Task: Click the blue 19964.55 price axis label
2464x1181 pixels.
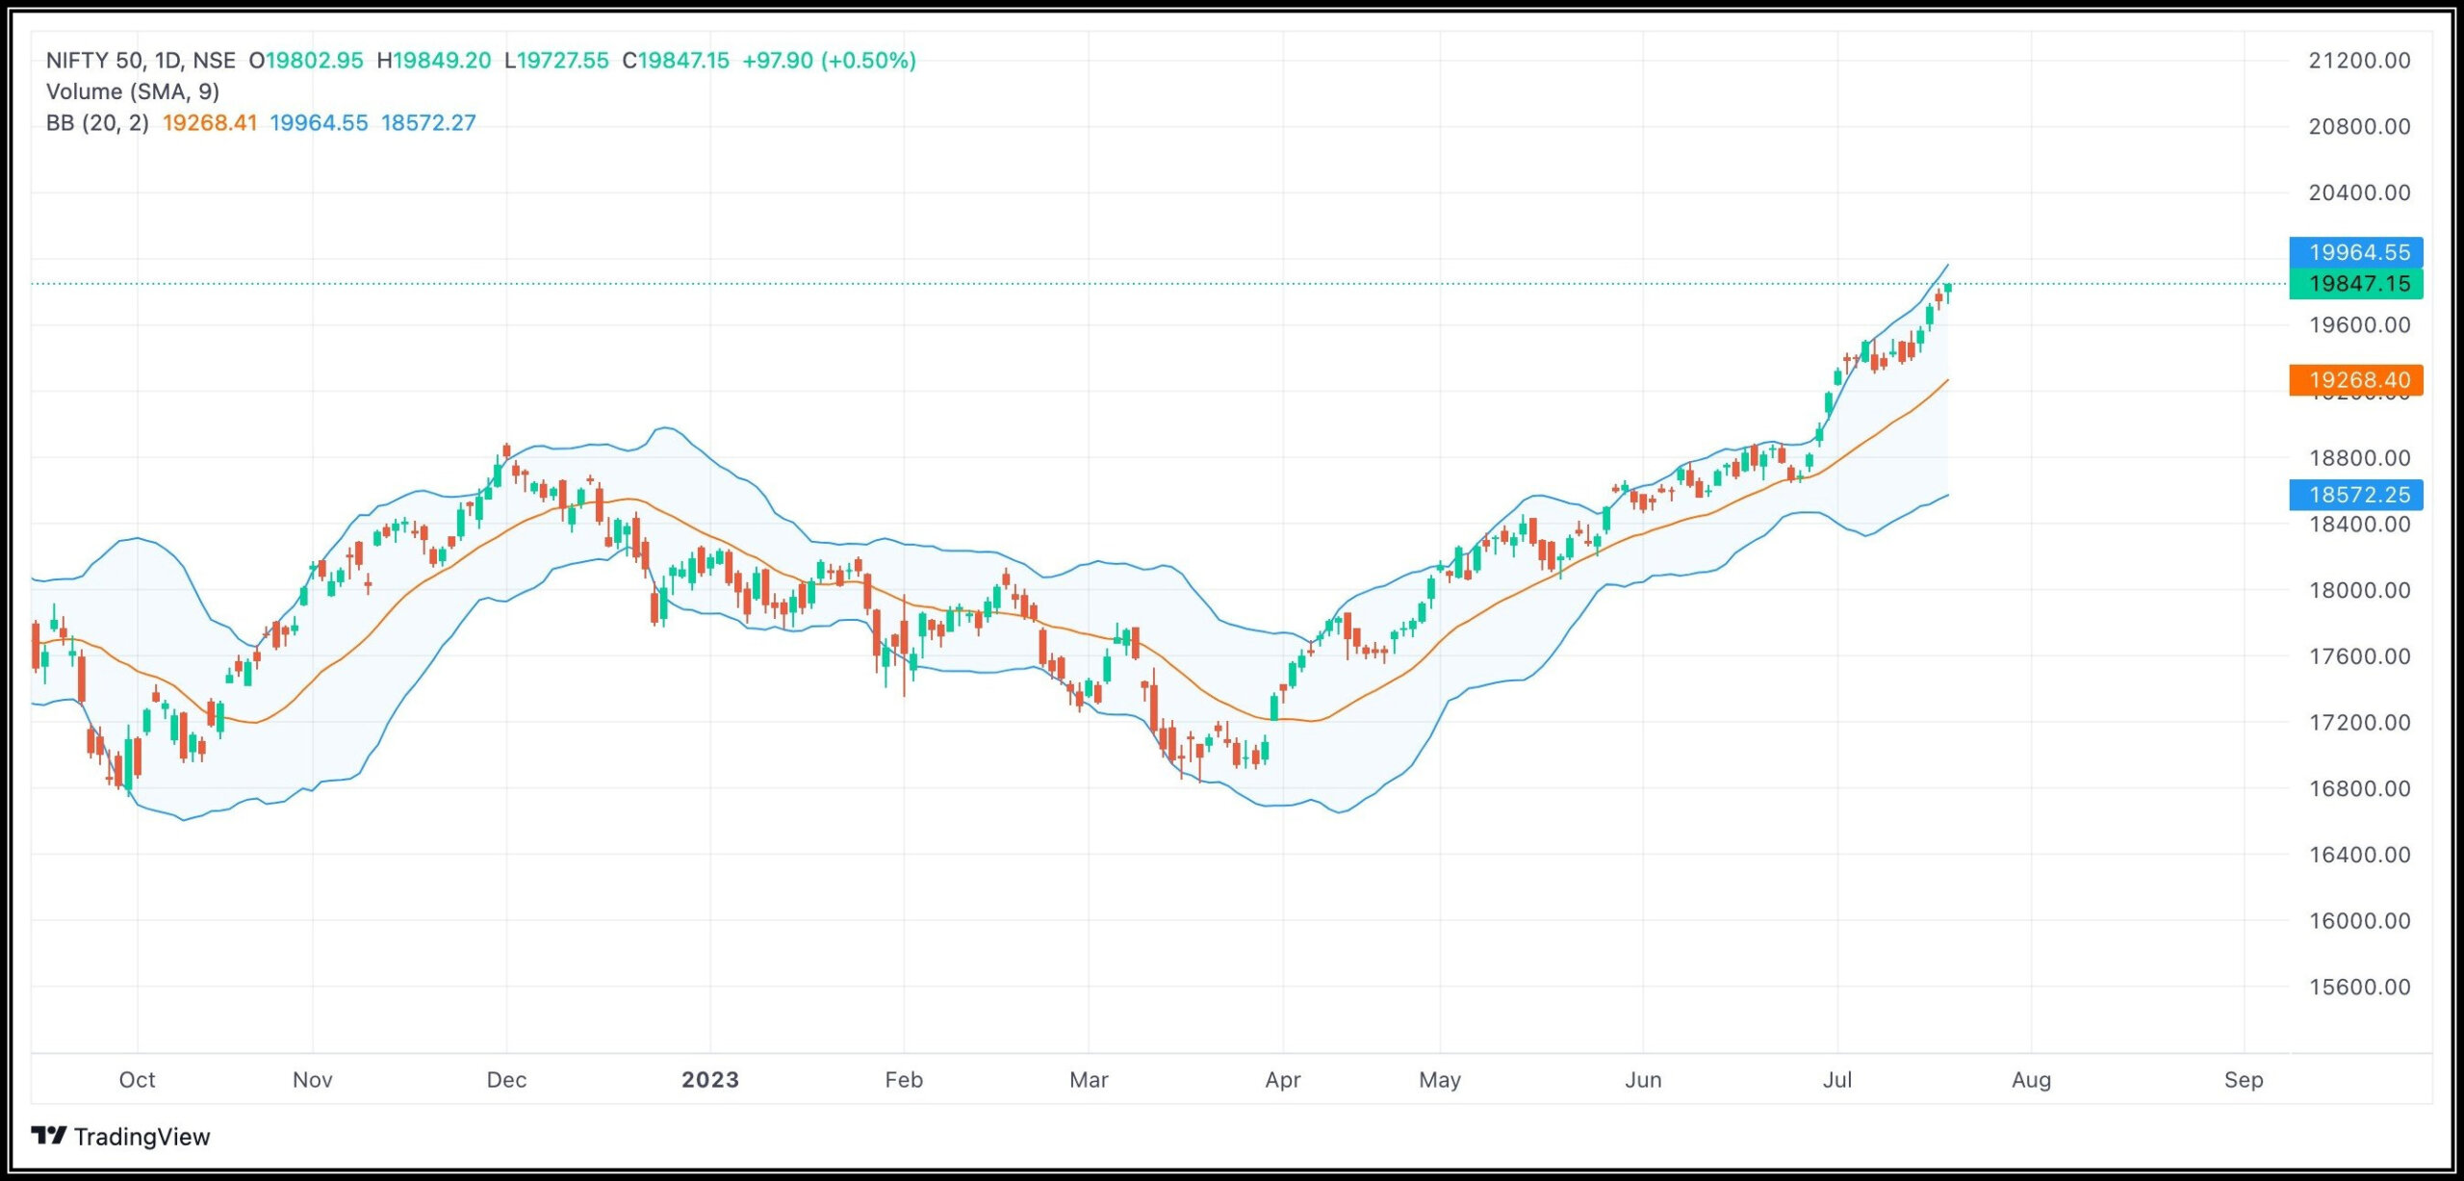Action: (2356, 252)
